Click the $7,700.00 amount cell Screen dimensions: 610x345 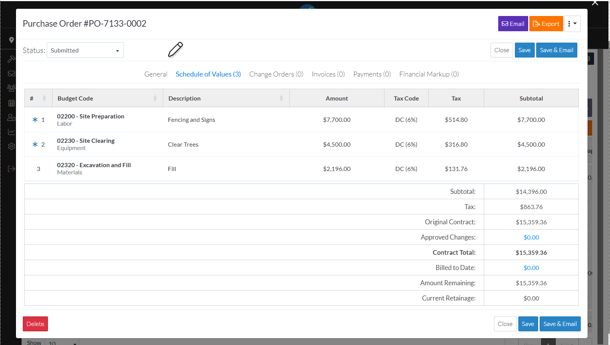tap(337, 120)
